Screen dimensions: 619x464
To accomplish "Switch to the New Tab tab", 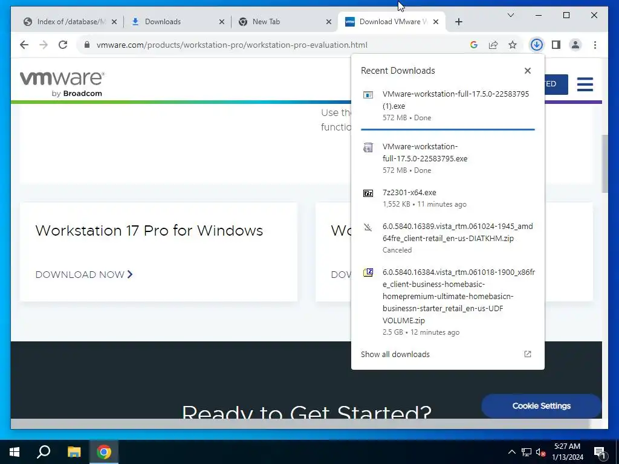I will (x=266, y=22).
